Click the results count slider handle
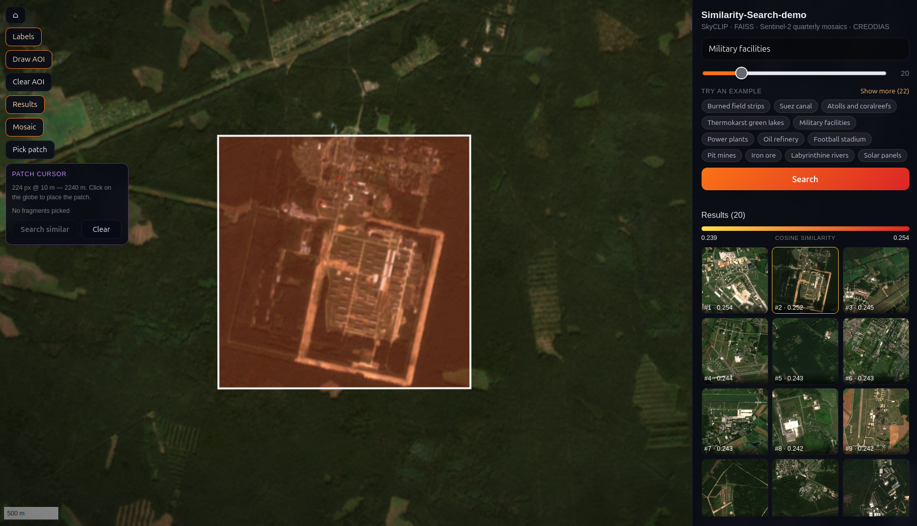917x526 pixels. click(x=741, y=73)
